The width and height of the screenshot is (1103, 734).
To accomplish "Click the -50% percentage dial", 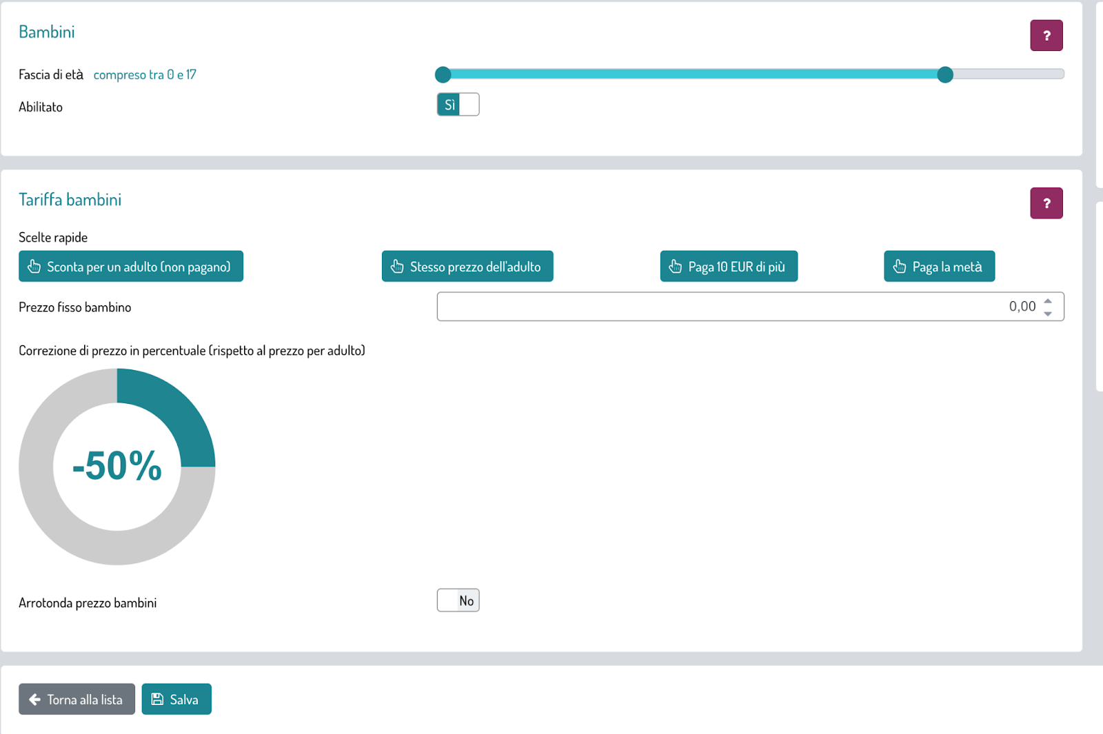I will (117, 467).
